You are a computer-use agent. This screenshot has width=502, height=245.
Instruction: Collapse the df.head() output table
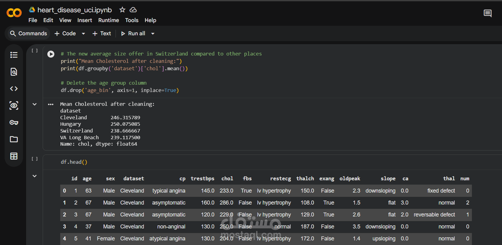click(35, 176)
